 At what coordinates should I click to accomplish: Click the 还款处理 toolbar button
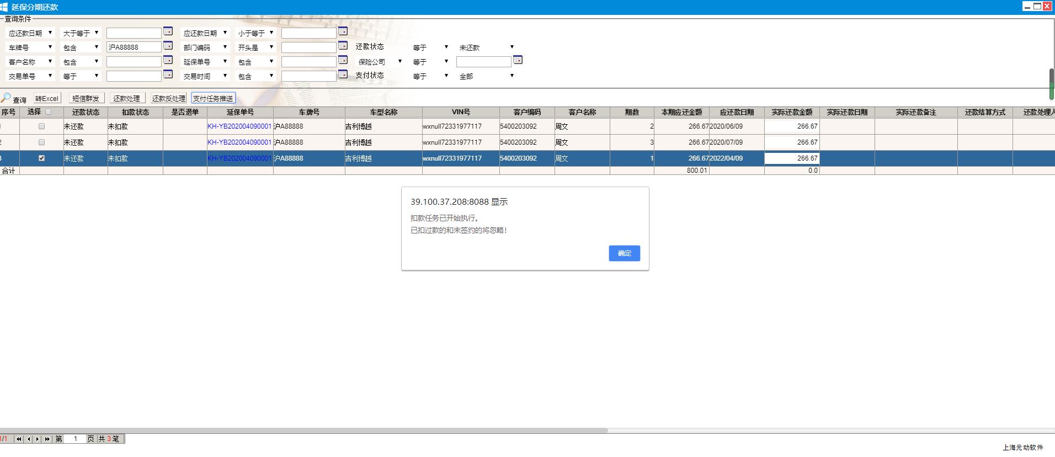coord(126,98)
